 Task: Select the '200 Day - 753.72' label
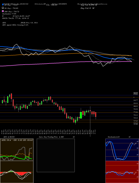click(x=12, y=12)
